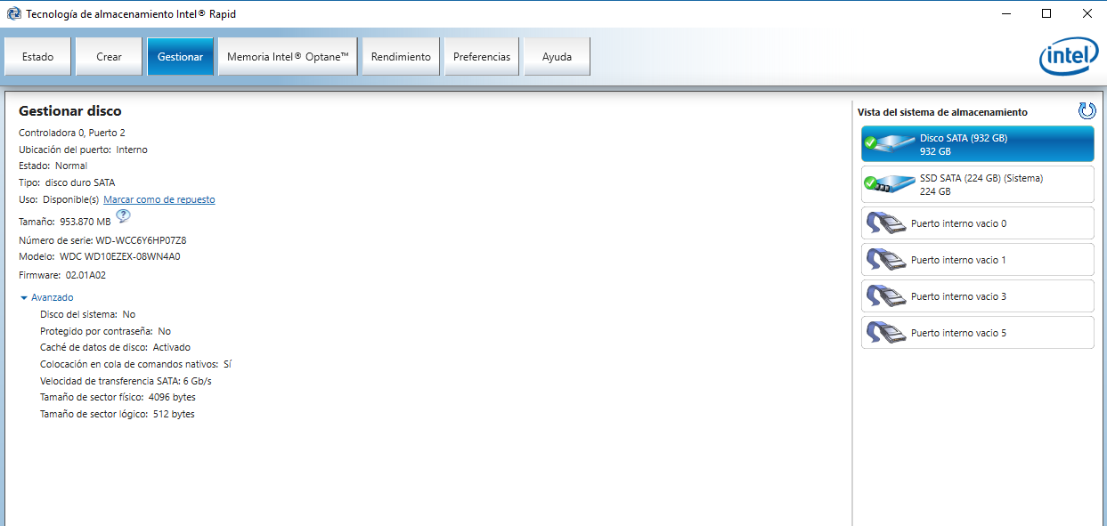Click Tamaño de sector lógico: 512 bytes

[118, 414]
